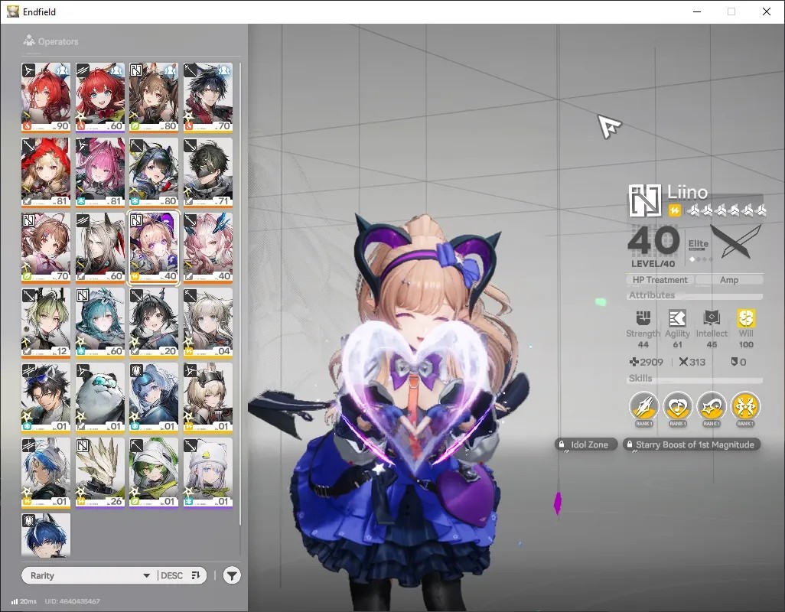The height and width of the screenshot is (612, 785).
Task: Click the Will attribute icon
Action: [x=746, y=317]
